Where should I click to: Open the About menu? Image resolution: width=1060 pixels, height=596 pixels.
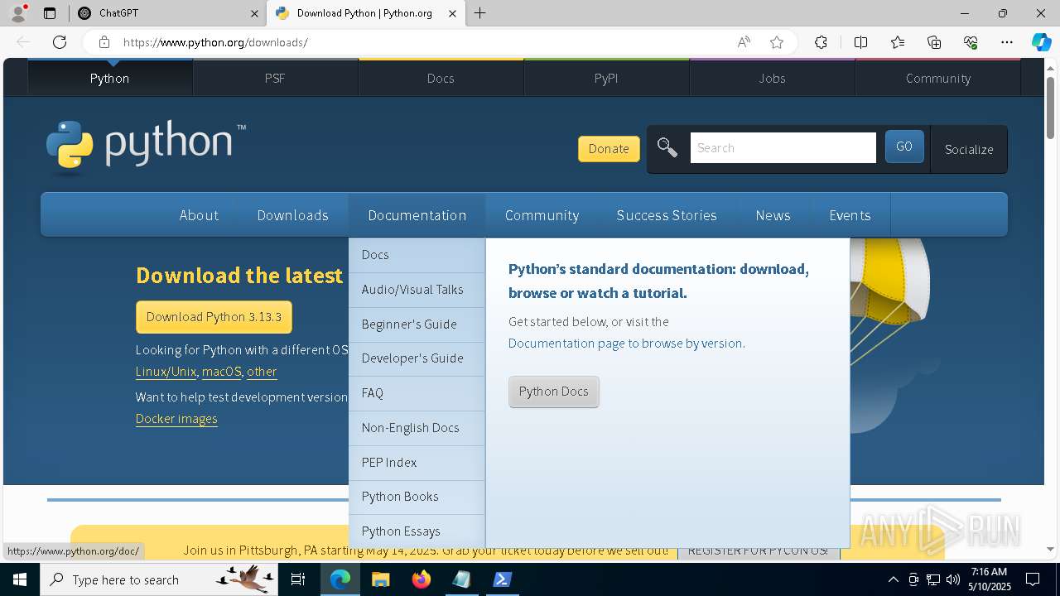[199, 215]
